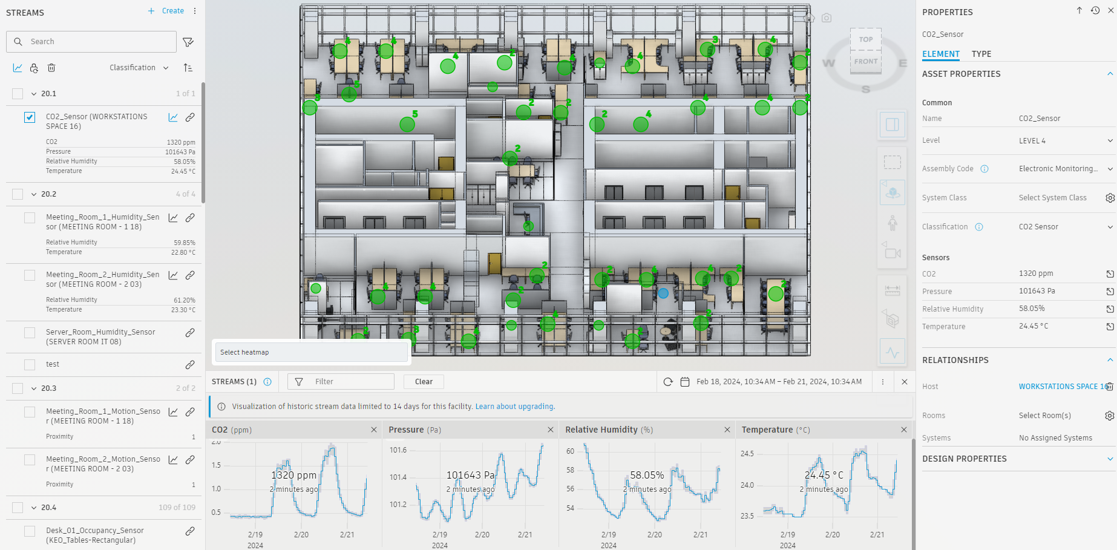This screenshot has width=1117, height=550.
Task: Collapse the 20.2 stream group
Action: click(x=34, y=194)
